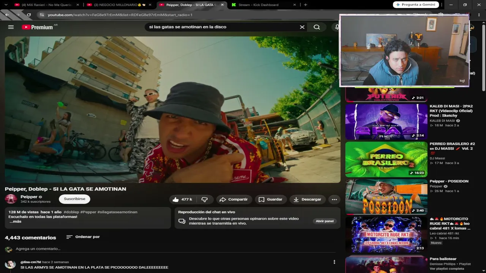Open the more actions ellipsis under video

[x=334, y=199]
